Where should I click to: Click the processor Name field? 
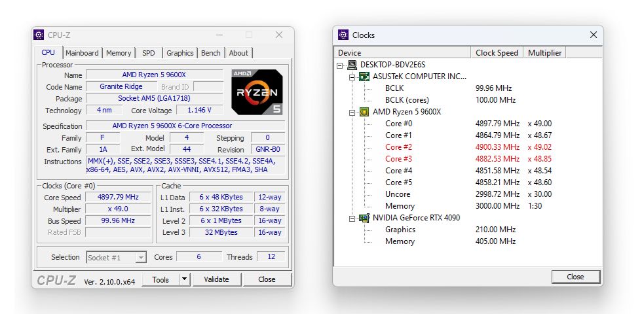pos(155,75)
